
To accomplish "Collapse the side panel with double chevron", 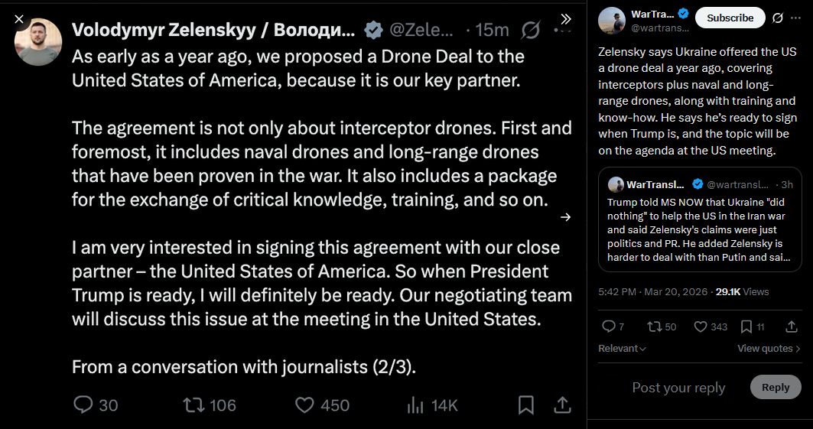I will coord(566,19).
